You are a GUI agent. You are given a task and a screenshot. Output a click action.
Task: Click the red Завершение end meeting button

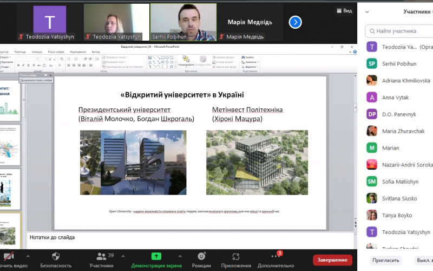(332, 260)
